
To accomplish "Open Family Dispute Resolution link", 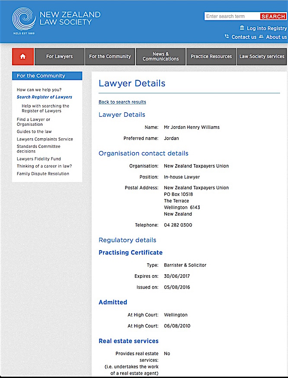I will [43, 174].
